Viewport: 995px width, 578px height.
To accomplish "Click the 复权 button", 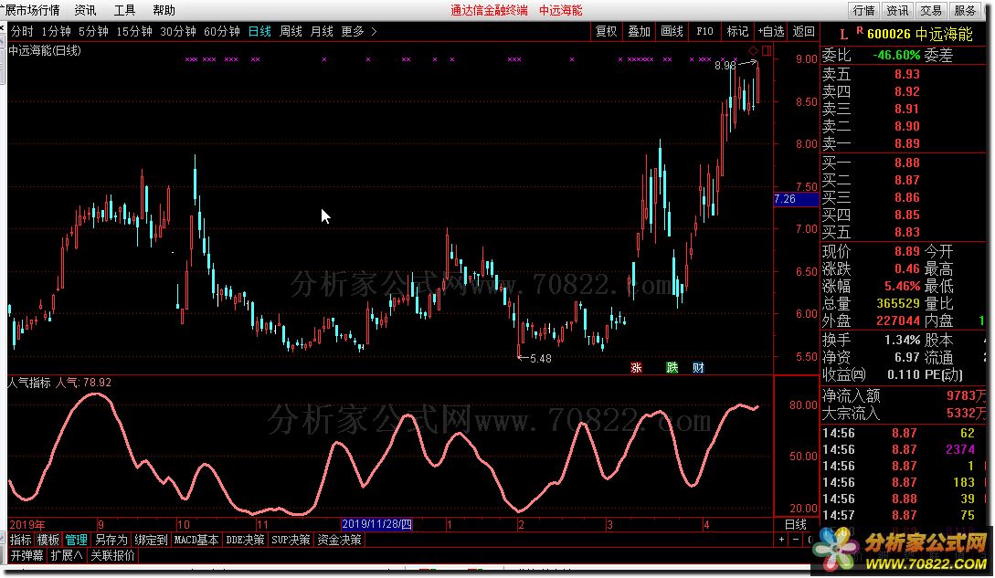I will tap(606, 31).
